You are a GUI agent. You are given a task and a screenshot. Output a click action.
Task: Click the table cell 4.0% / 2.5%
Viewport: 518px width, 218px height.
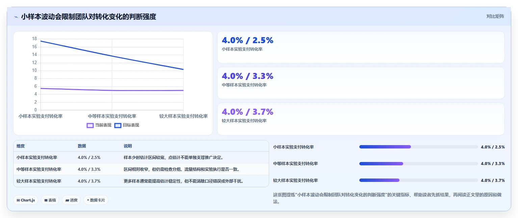89,158
